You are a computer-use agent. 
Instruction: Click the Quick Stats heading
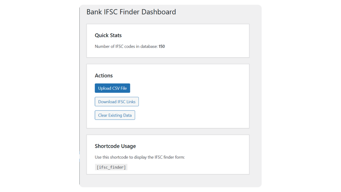[x=108, y=35]
